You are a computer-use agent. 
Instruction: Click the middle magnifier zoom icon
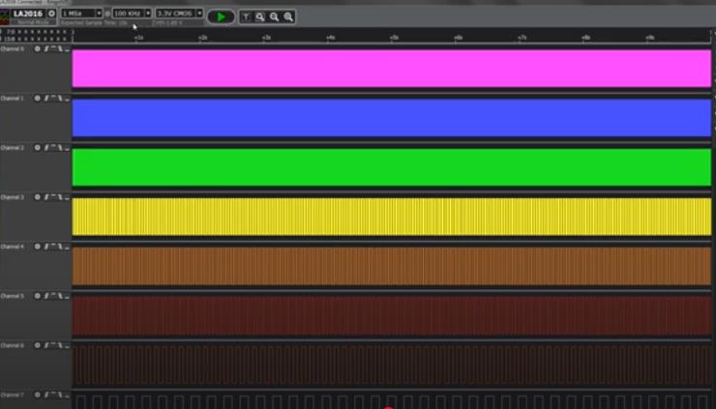point(274,16)
